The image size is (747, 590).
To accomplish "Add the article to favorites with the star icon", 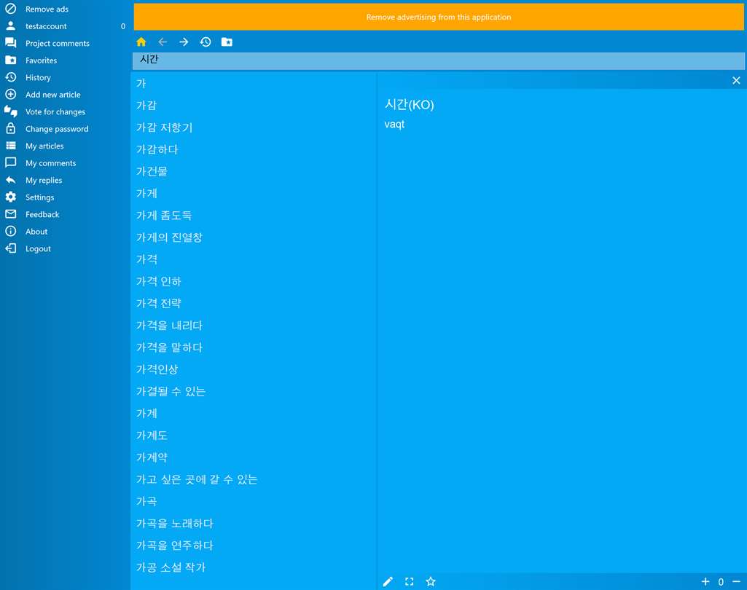I will [431, 581].
